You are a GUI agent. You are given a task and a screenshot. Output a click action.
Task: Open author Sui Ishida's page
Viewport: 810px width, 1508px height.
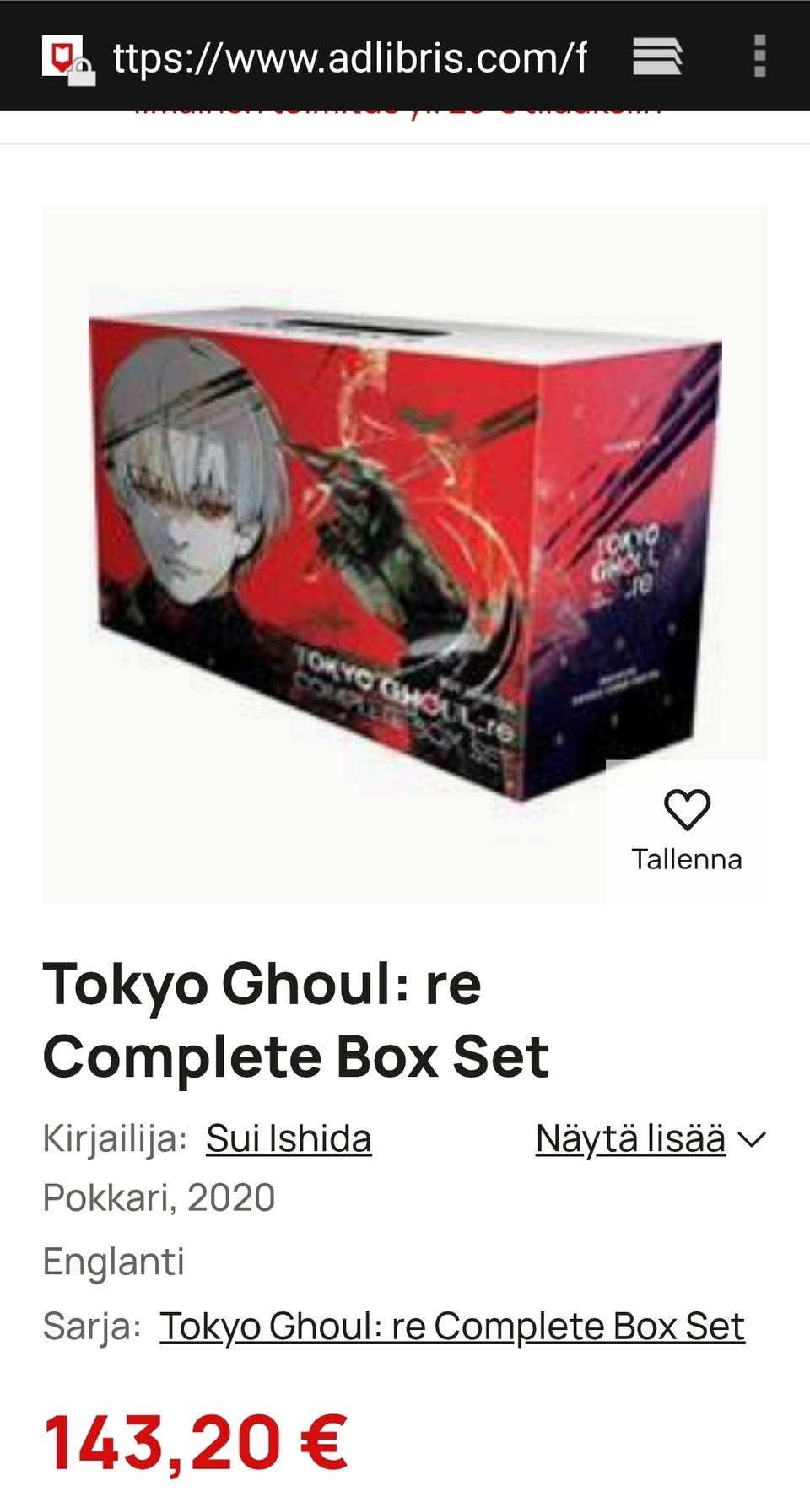pyautogui.click(x=289, y=1138)
